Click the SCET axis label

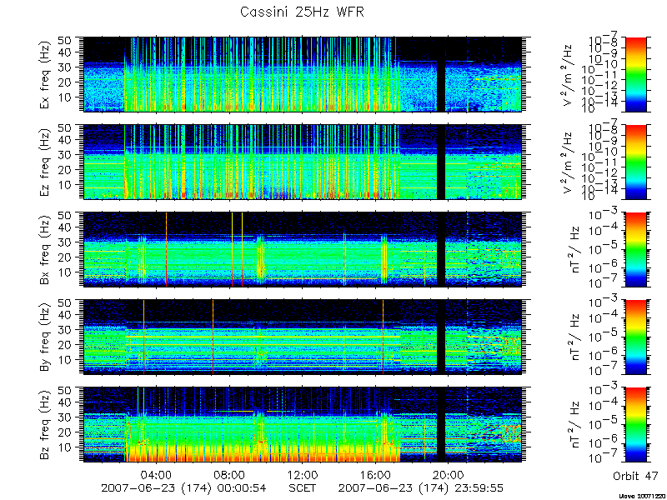[x=303, y=487]
